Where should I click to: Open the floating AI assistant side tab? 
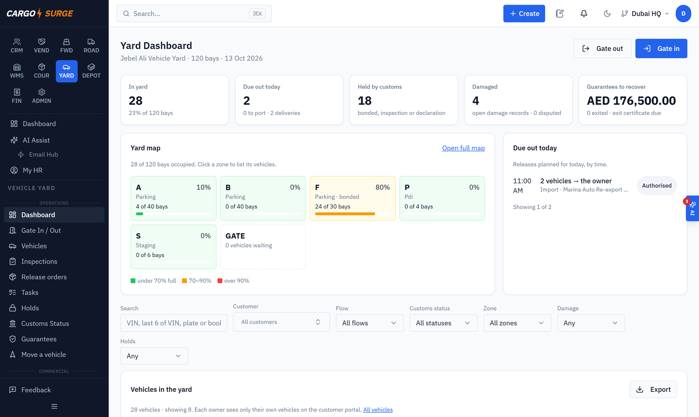(x=692, y=208)
